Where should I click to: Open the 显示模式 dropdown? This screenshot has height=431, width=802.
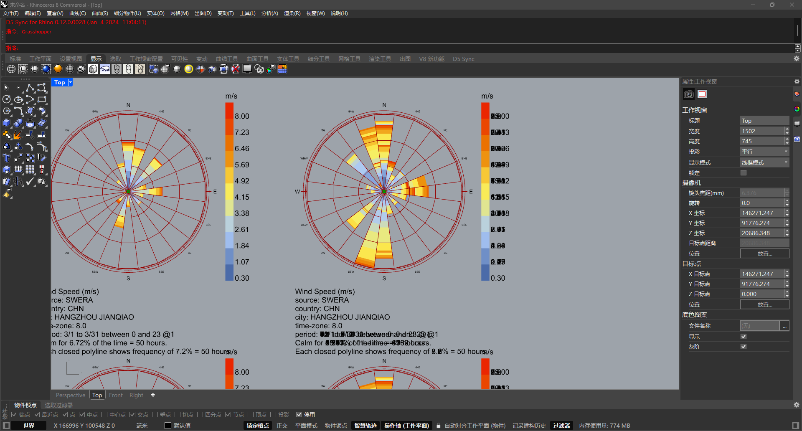coord(764,162)
